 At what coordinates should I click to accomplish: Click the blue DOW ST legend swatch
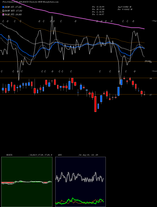pyautogui.click(x=3, y=7)
